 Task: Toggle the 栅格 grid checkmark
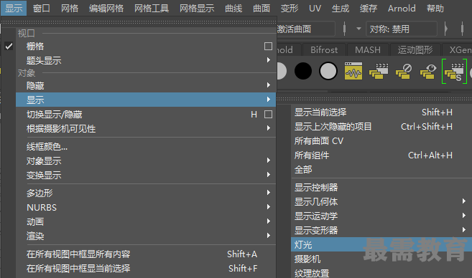[9, 47]
